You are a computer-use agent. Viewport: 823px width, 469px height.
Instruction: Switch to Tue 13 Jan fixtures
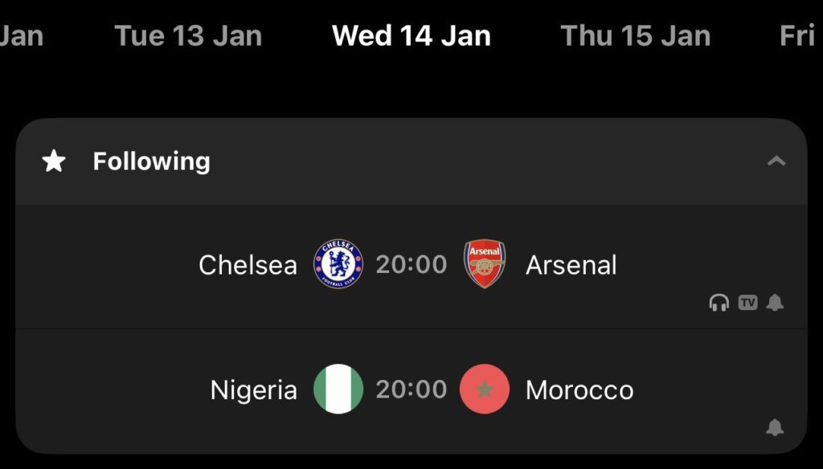187,34
